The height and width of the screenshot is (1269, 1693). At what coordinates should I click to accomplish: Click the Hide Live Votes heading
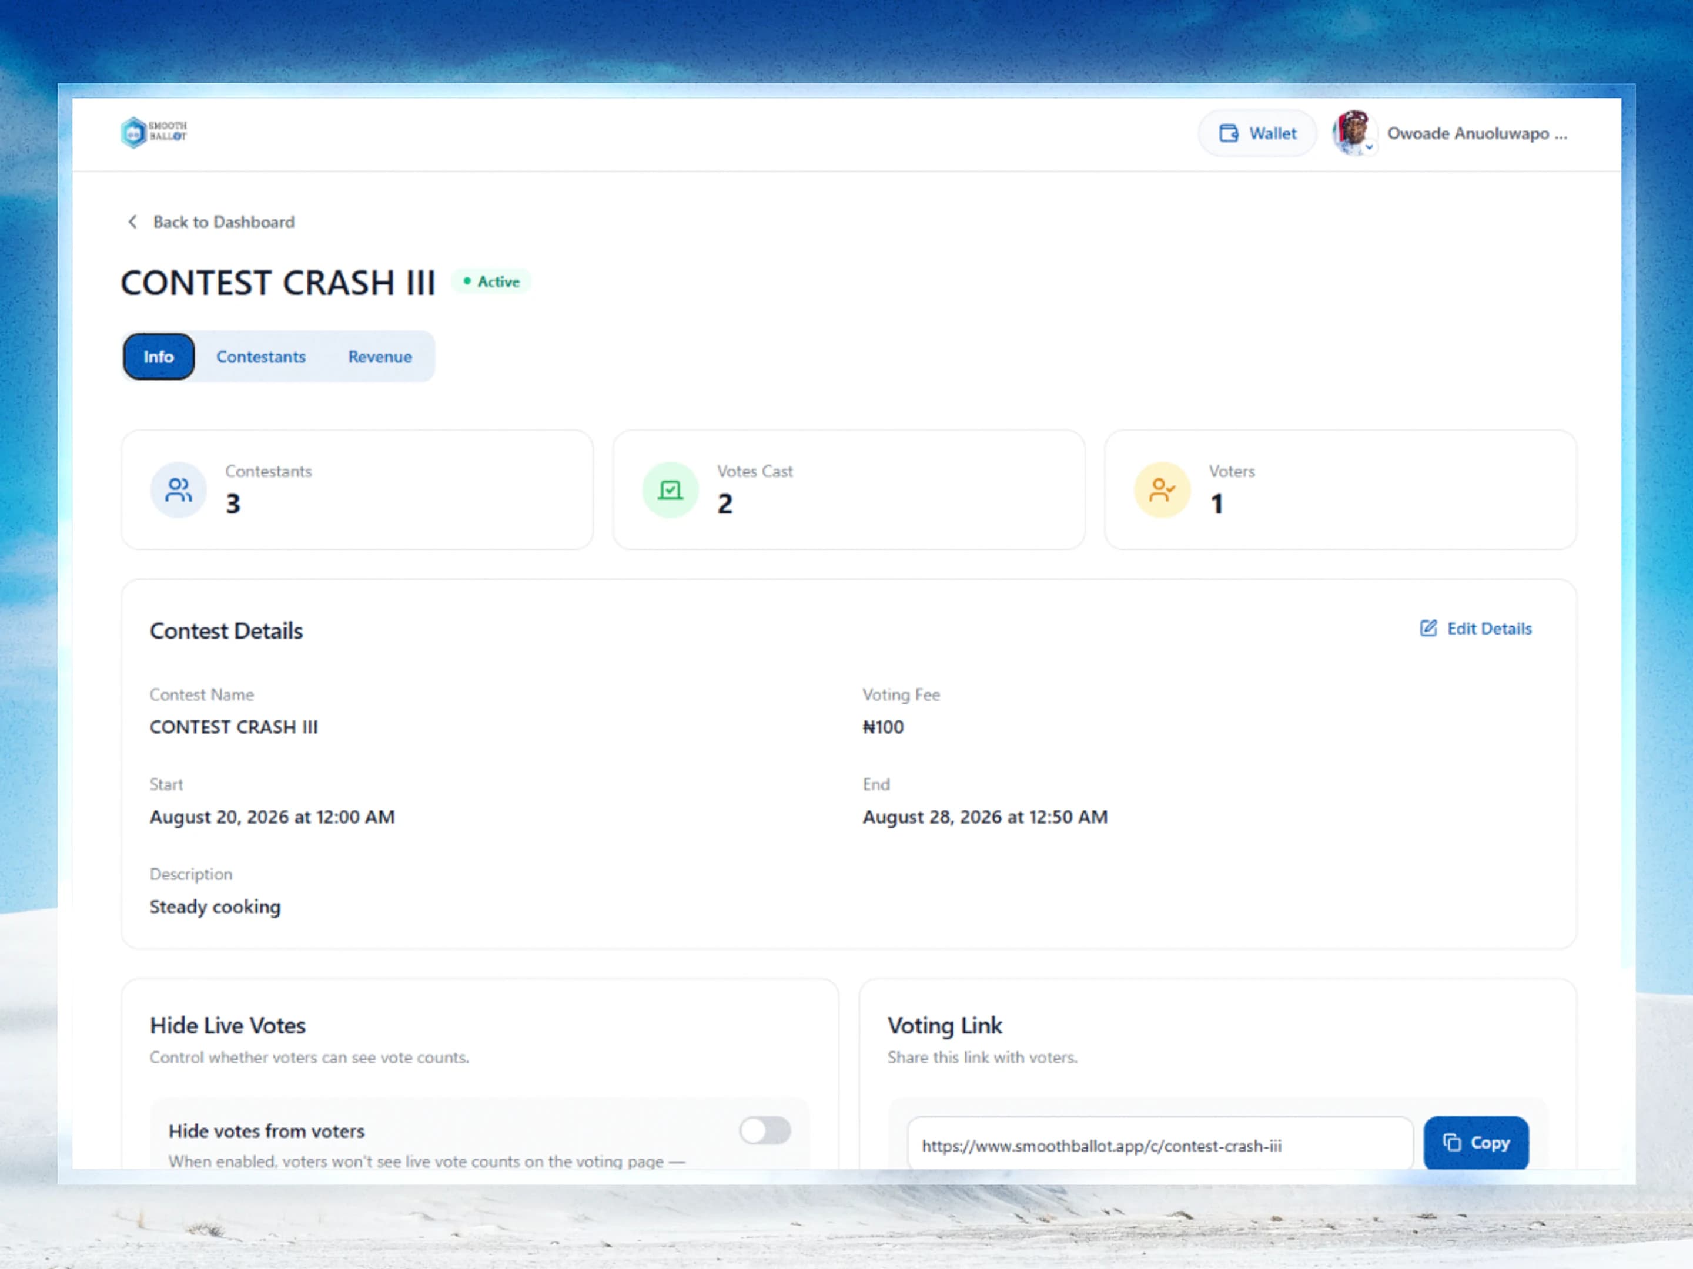[x=228, y=1026]
